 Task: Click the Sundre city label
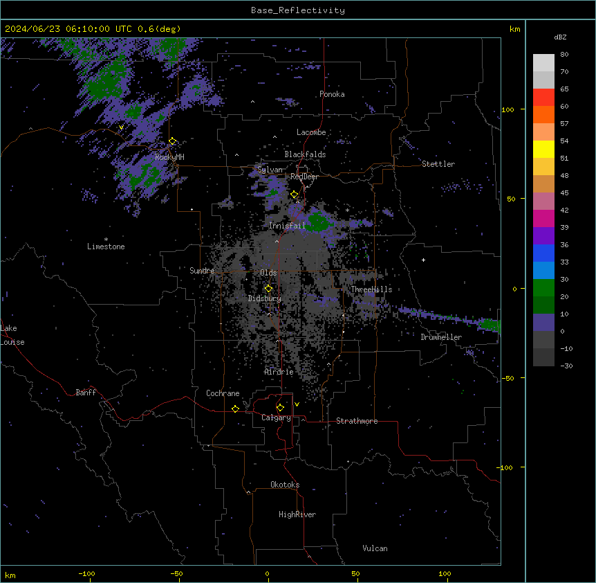(202, 271)
